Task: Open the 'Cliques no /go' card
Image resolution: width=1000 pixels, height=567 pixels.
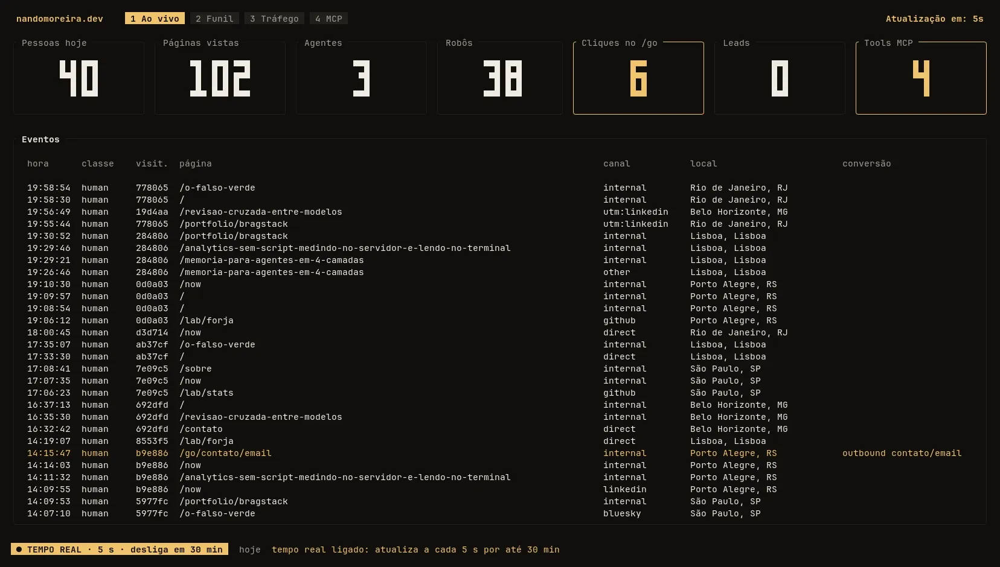Action: point(638,78)
